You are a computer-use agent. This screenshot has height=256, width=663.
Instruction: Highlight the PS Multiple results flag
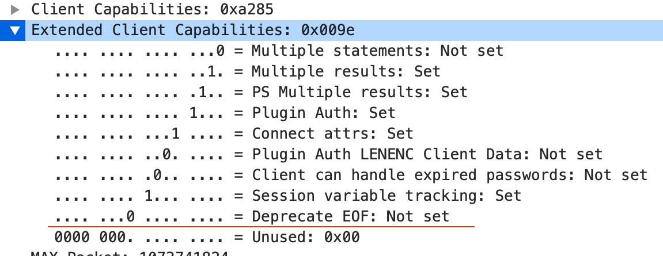tap(359, 92)
